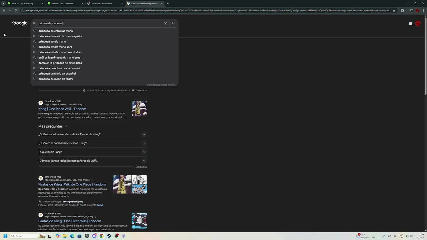The height and width of the screenshot is (240, 427).
Task: Click the page vertical scrollbar
Action: [425, 57]
